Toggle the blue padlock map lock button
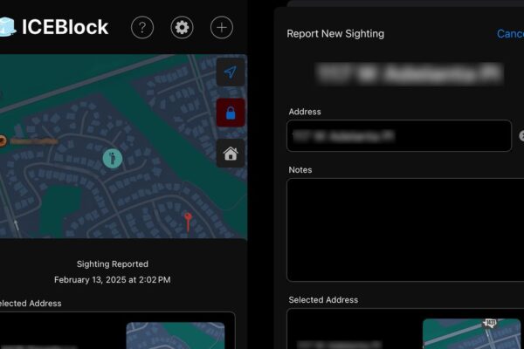 (231, 113)
